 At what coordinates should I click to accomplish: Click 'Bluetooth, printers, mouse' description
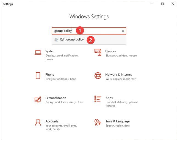(x=121, y=56)
